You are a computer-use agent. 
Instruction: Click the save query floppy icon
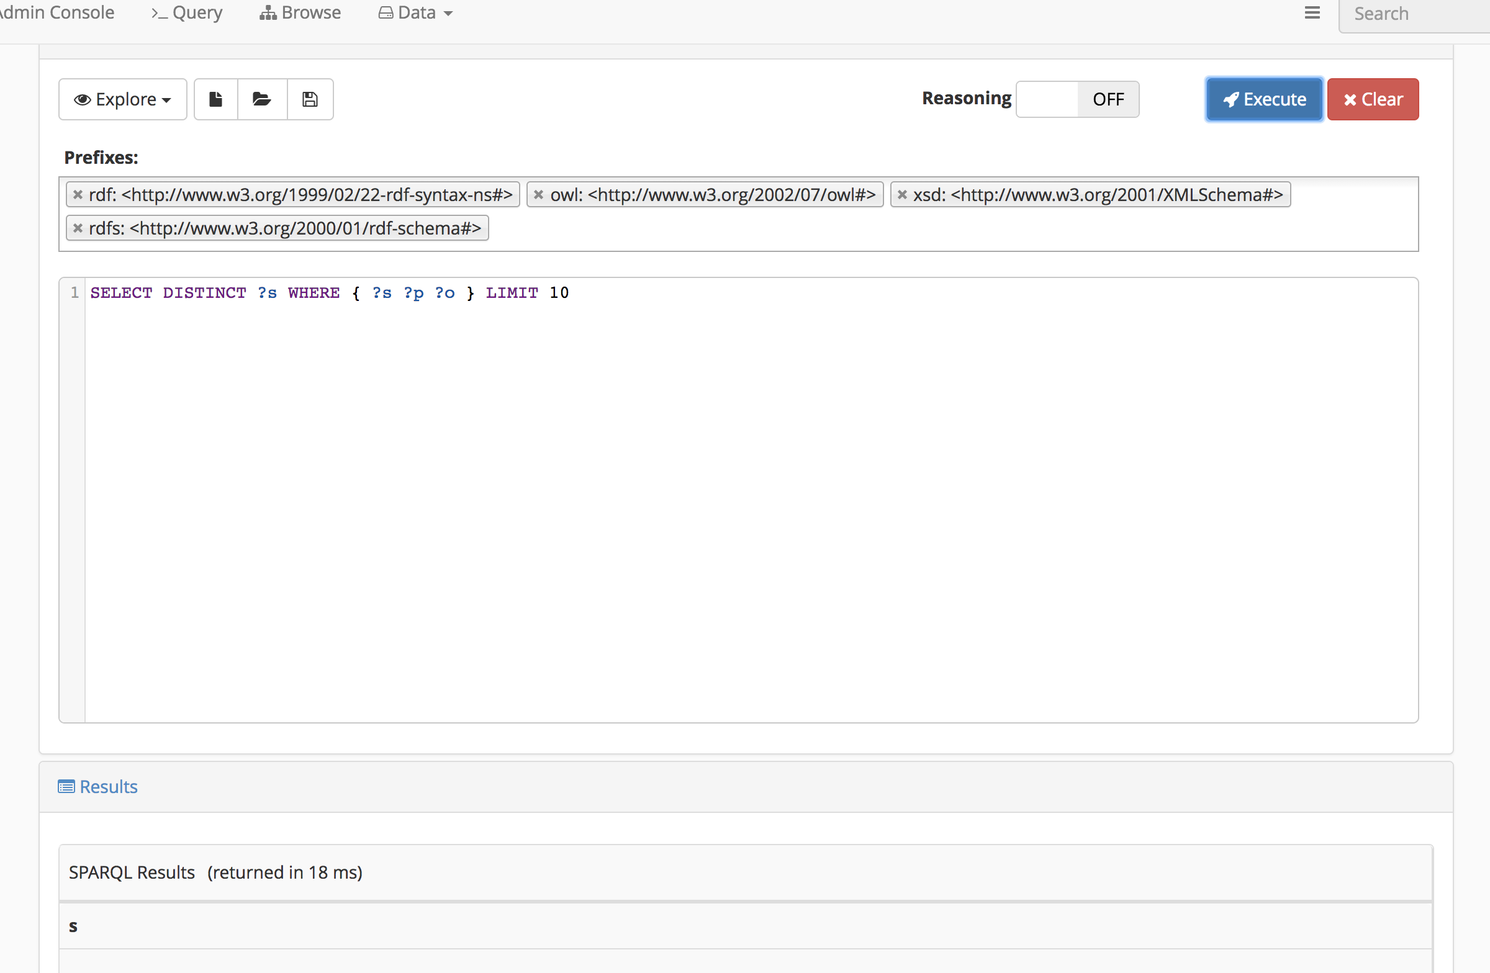pyautogui.click(x=310, y=99)
